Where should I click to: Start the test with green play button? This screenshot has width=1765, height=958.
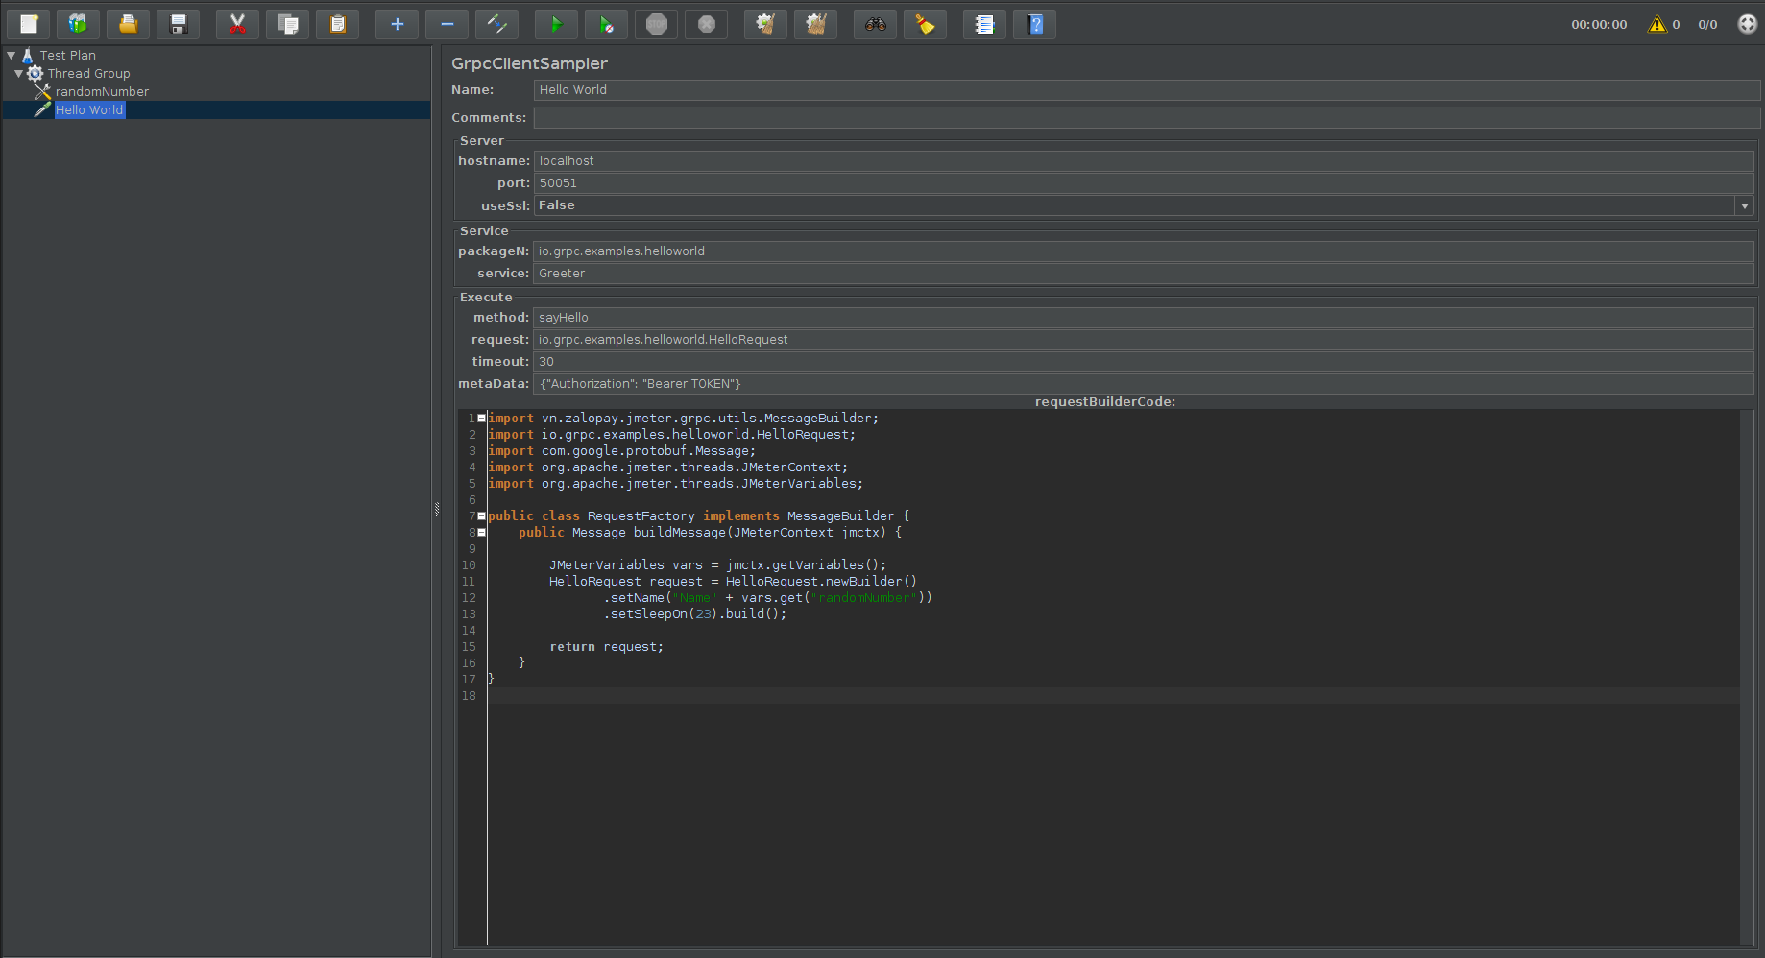click(x=556, y=24)
